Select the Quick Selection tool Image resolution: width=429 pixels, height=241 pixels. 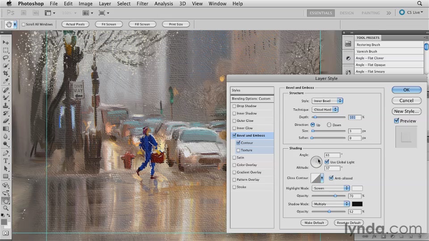[5, 66]
